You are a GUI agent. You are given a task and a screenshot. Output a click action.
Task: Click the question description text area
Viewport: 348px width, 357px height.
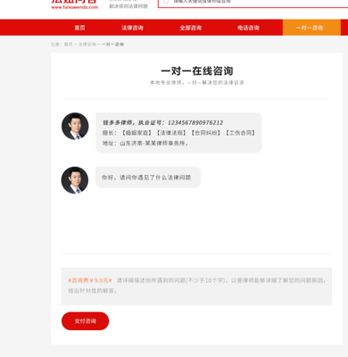[196, 286]
